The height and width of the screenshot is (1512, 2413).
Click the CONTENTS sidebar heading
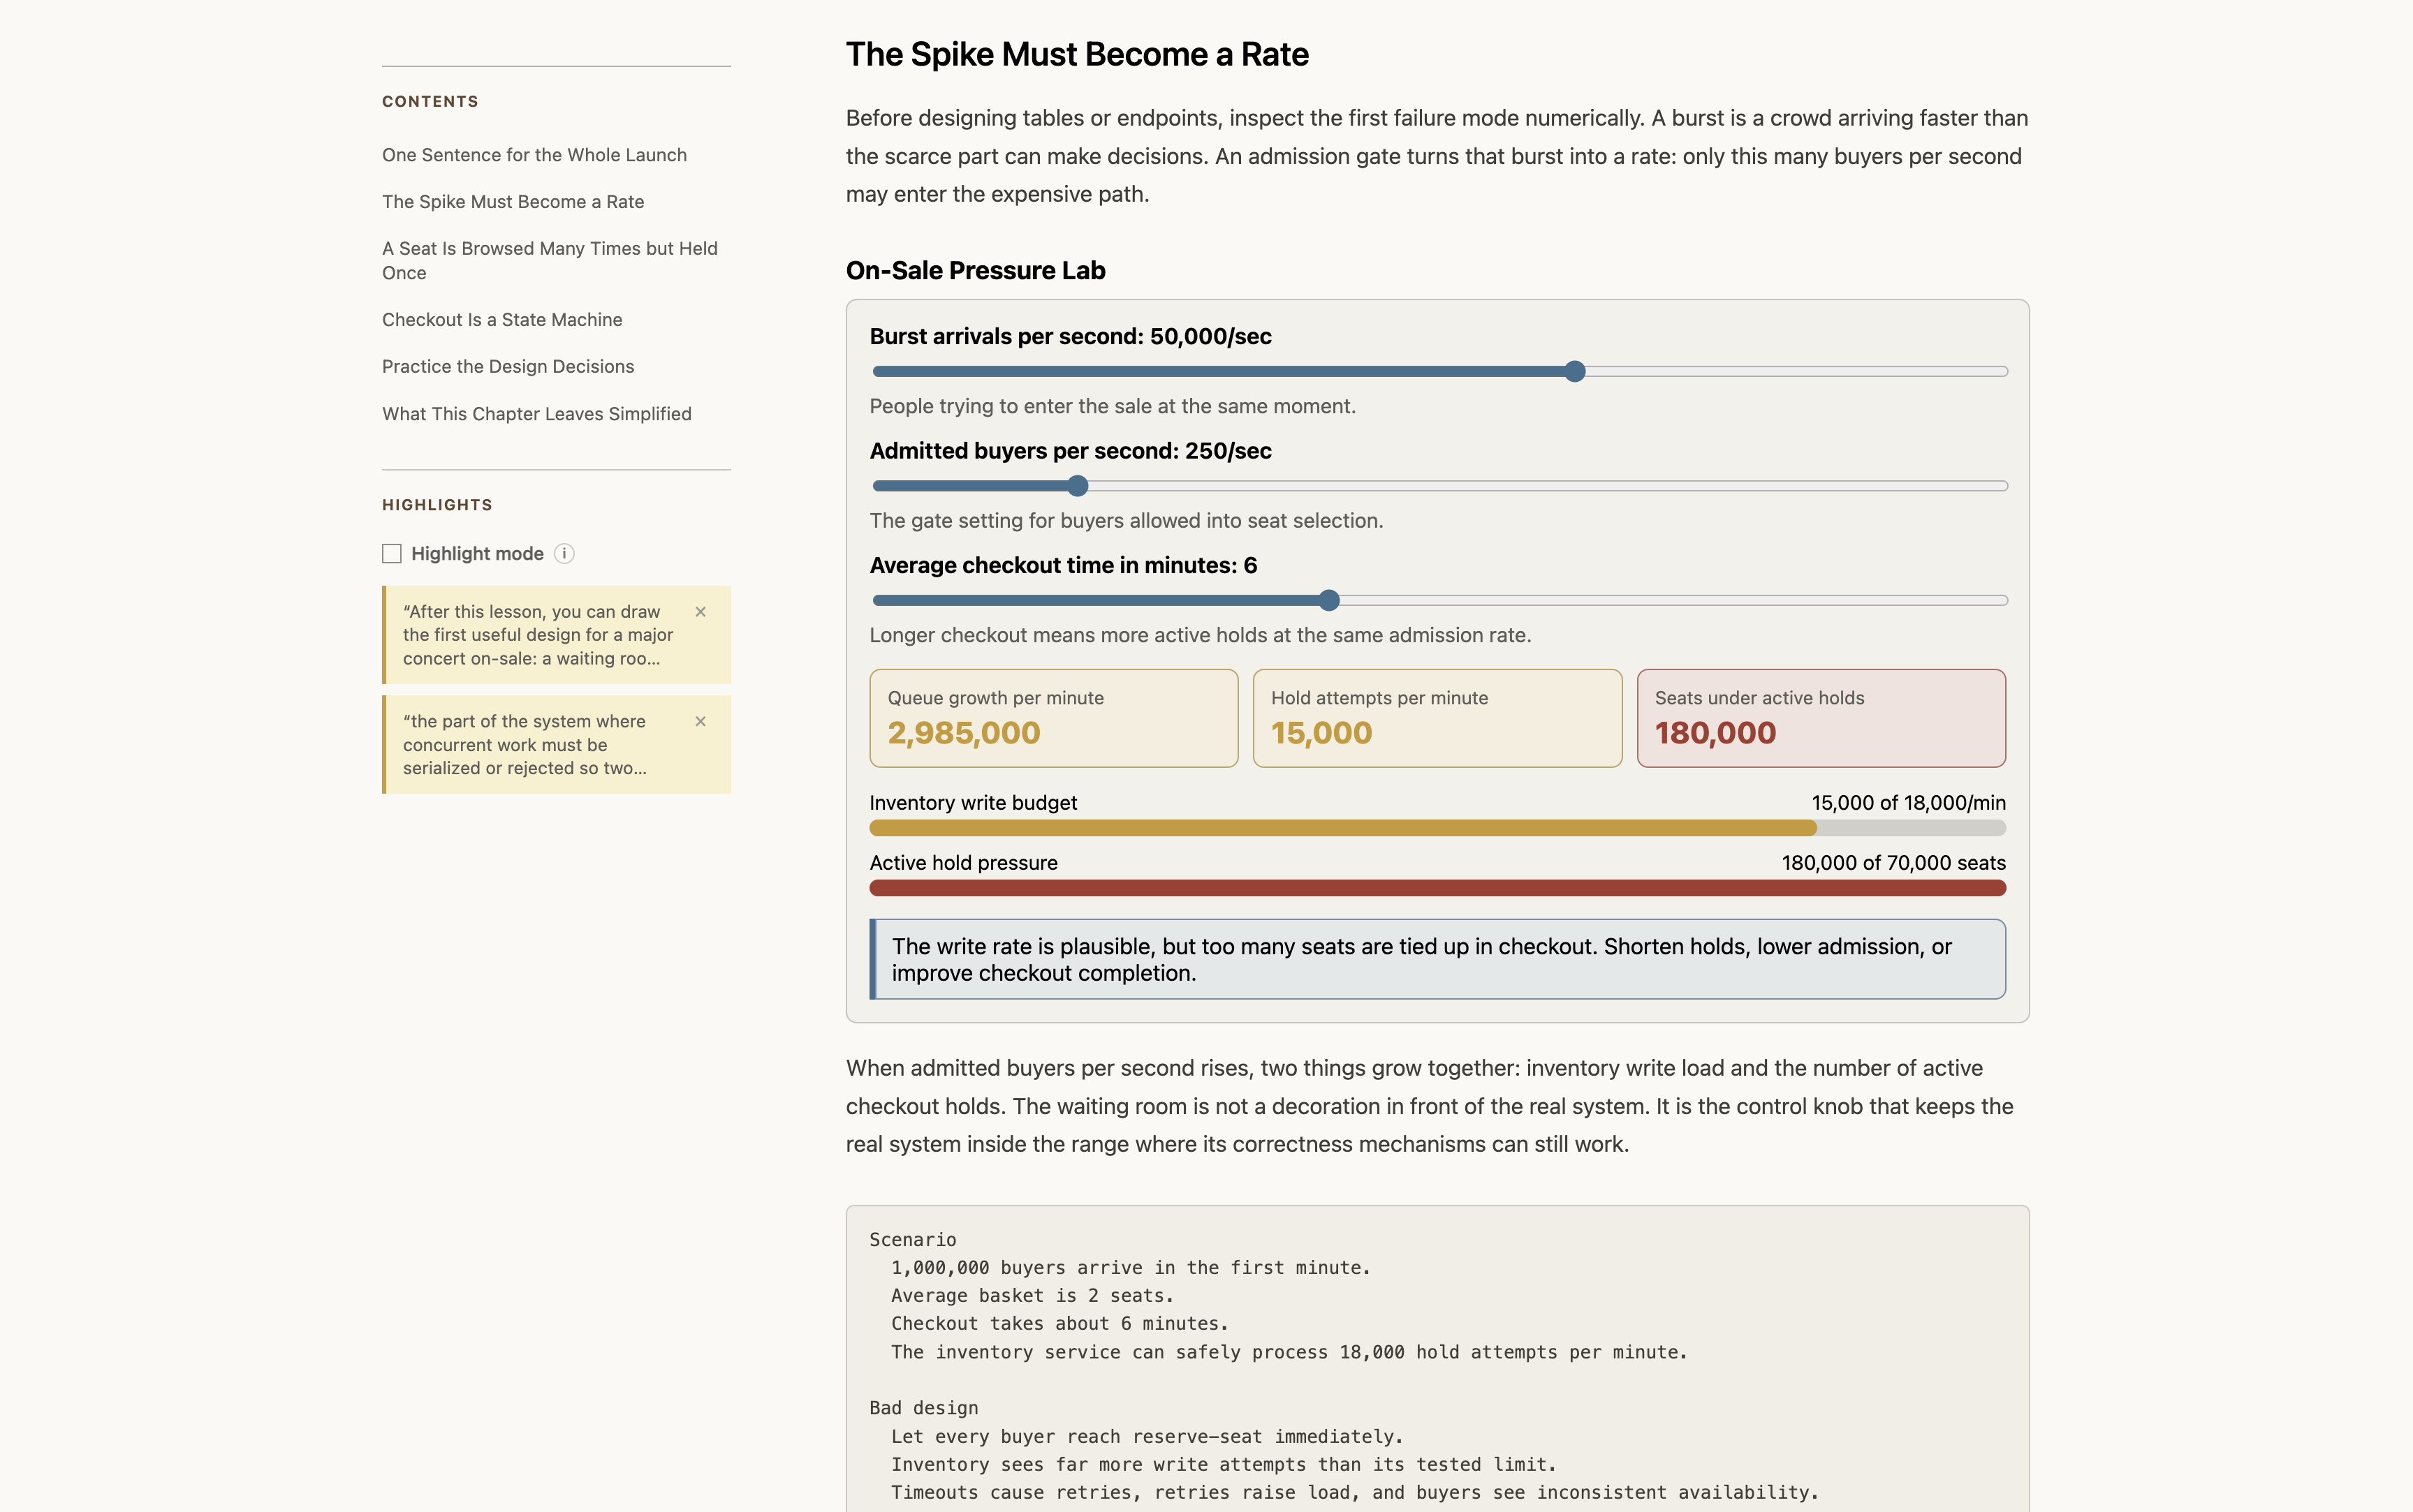click(430, 102)
